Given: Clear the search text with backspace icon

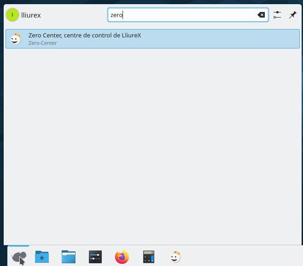Looking at the screenshot, I should coord(261,15).
